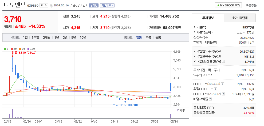Select the 일봉 candlestick chart
The height and width of the screenshot is (126, 264).
(139, 37)
